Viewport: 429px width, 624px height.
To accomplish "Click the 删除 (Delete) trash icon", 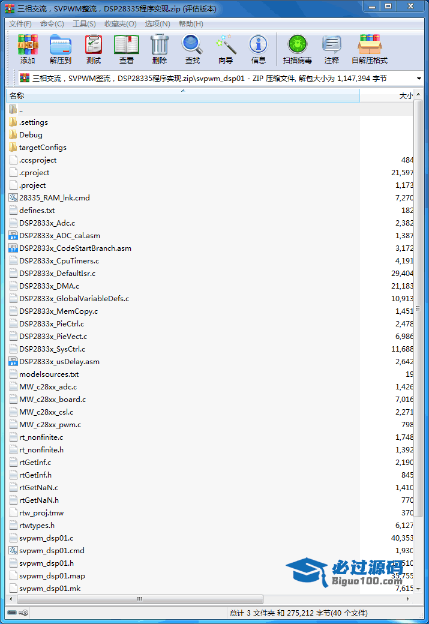I will click(x=159, y=49).
